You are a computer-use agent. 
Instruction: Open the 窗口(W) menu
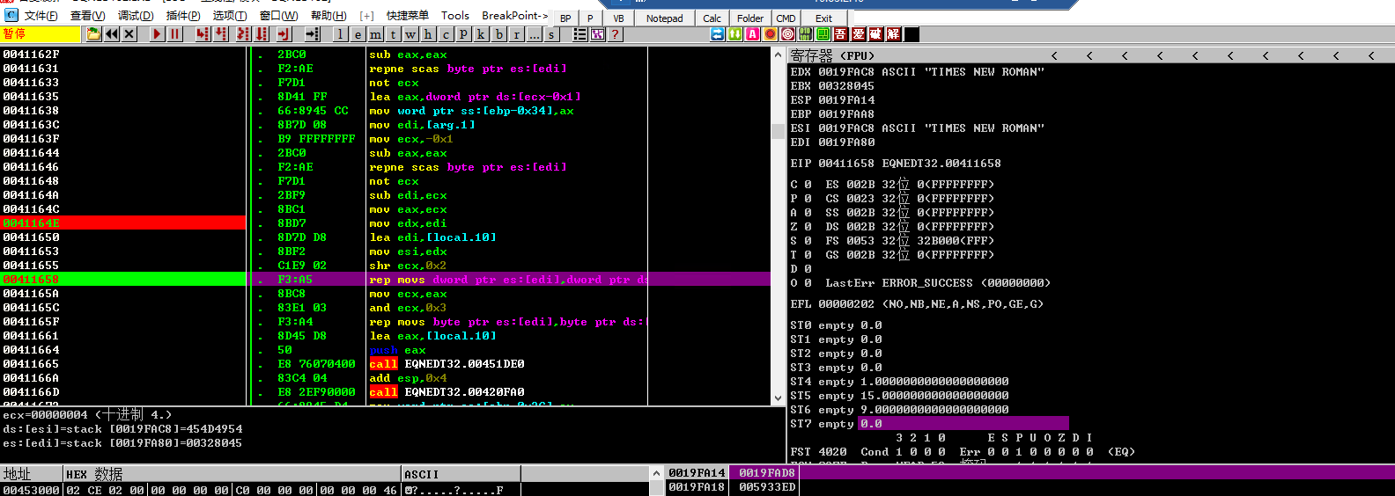pyautogui.click(x=278, y=16)
